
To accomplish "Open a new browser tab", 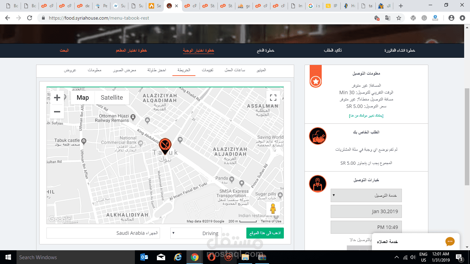I will pyautogui.click(x=400, y=6).
